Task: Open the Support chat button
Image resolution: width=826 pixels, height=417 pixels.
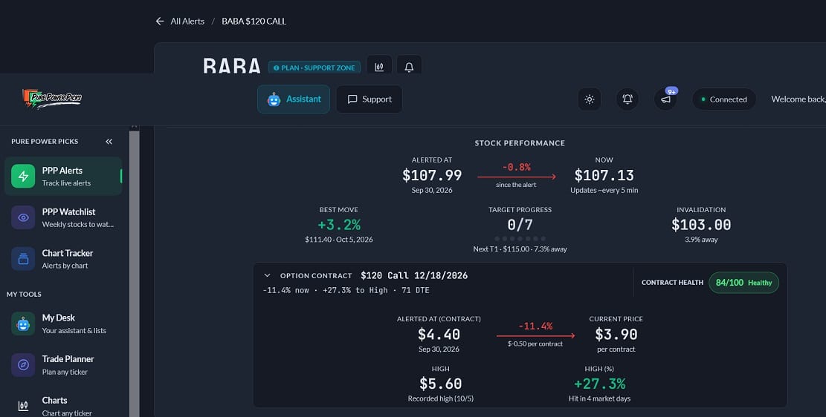Action: [x=370, y=99]
